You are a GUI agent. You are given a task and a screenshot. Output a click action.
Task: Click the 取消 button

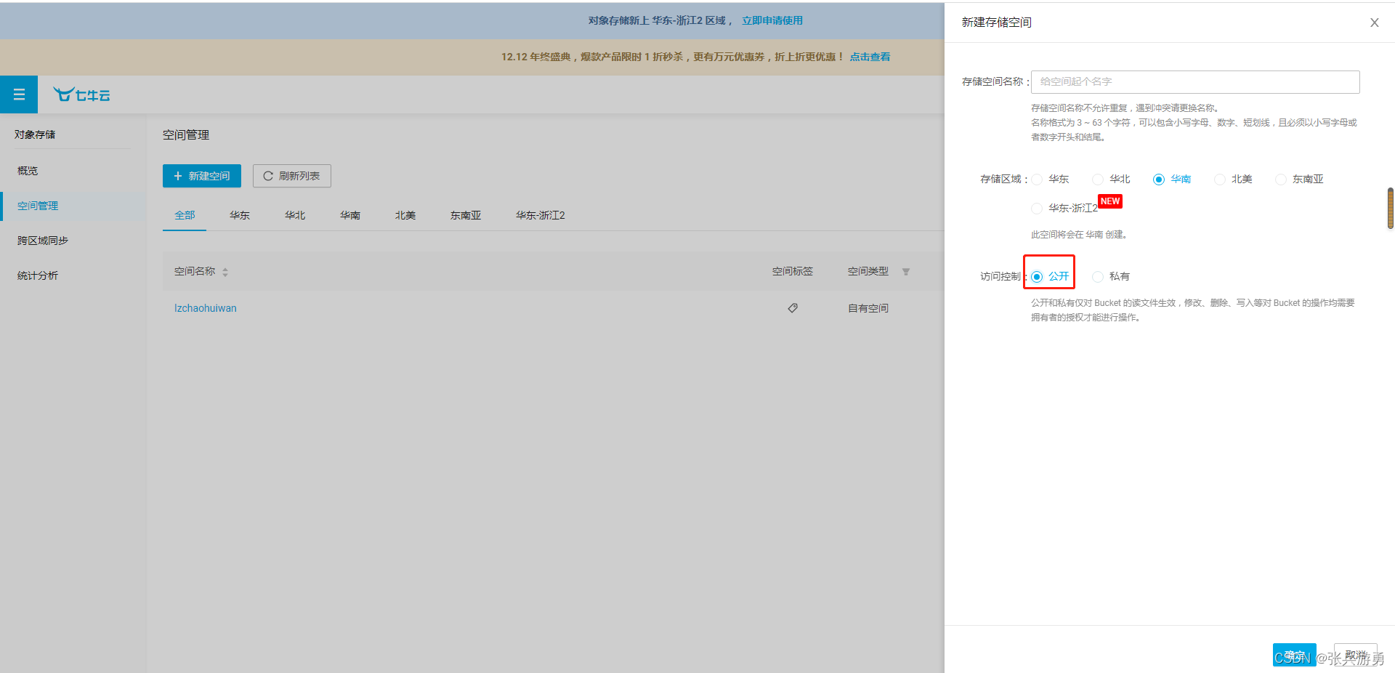pyautogui.click(x=1355, y=655)
